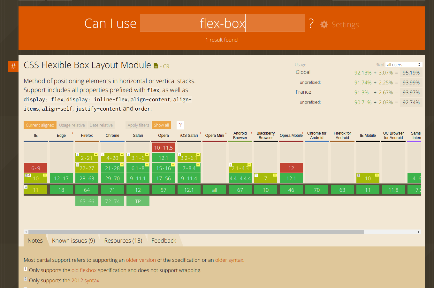Image resolution: width=434 pixels, height=288 pixels.
Task: Click the Firefox browser header
Action: tap(87, 136)
